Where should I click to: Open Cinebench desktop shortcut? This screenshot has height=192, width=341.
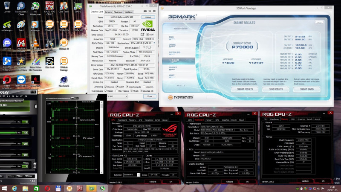pos(64,81)
